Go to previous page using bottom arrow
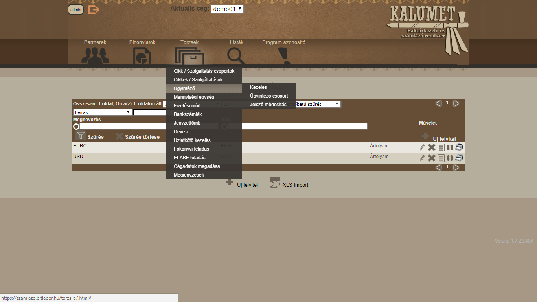537x302 pixels. coord(439,168)
